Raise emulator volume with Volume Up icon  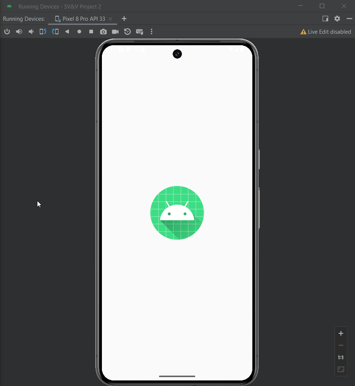[x=19, y=32]
